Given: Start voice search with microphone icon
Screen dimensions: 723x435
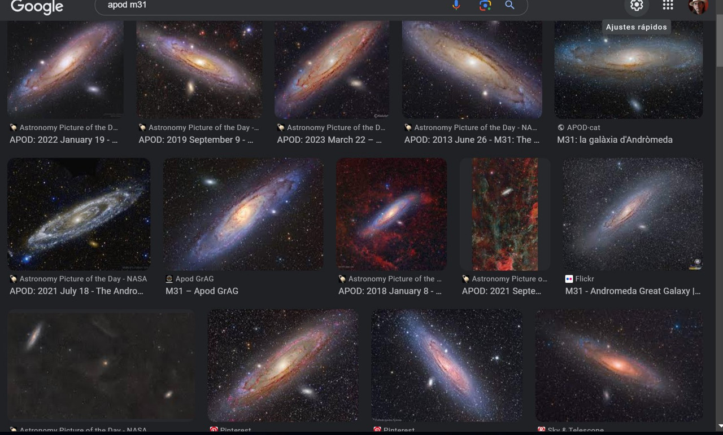Looking at the screenshot, I should pos(456,5).
